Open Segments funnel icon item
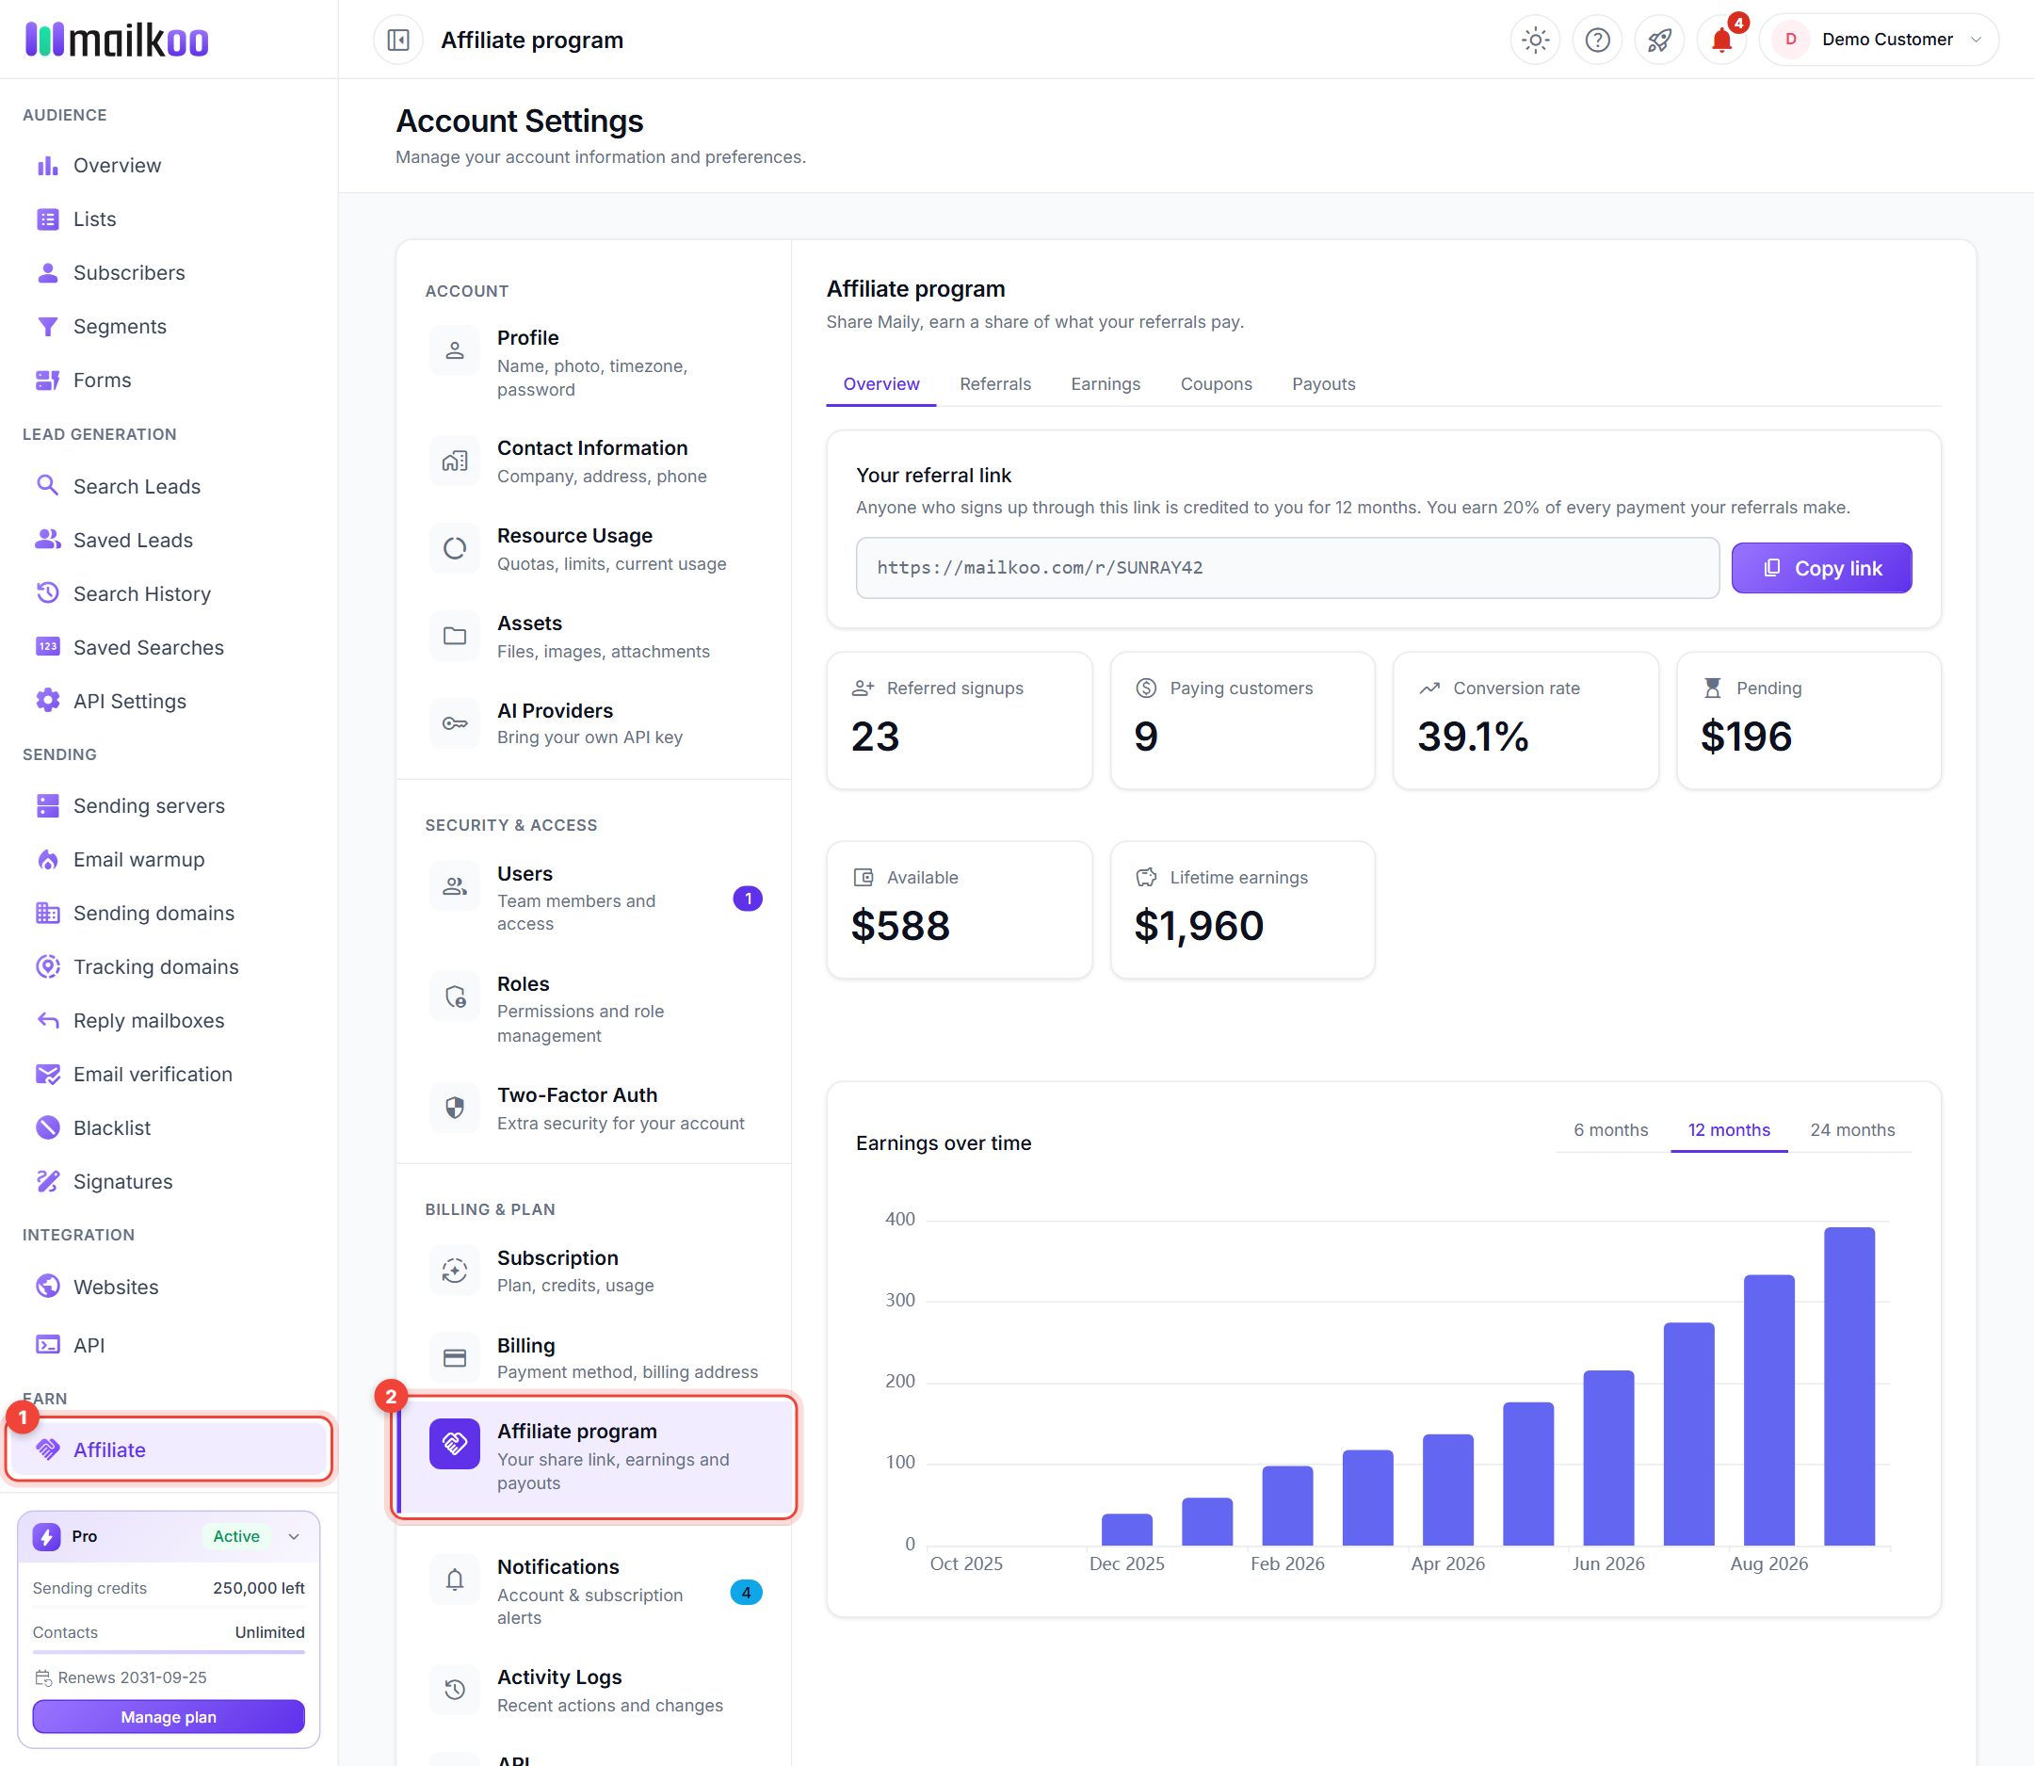The width and height of the screenshot is (2034, 1766). [x=47, y=326]
